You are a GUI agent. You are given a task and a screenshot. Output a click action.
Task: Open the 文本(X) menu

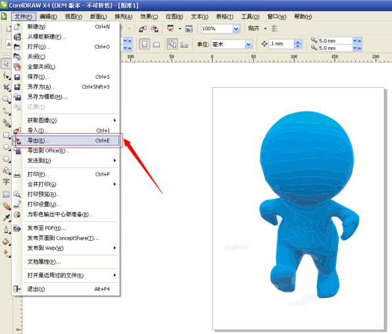(x=199, y=16)
